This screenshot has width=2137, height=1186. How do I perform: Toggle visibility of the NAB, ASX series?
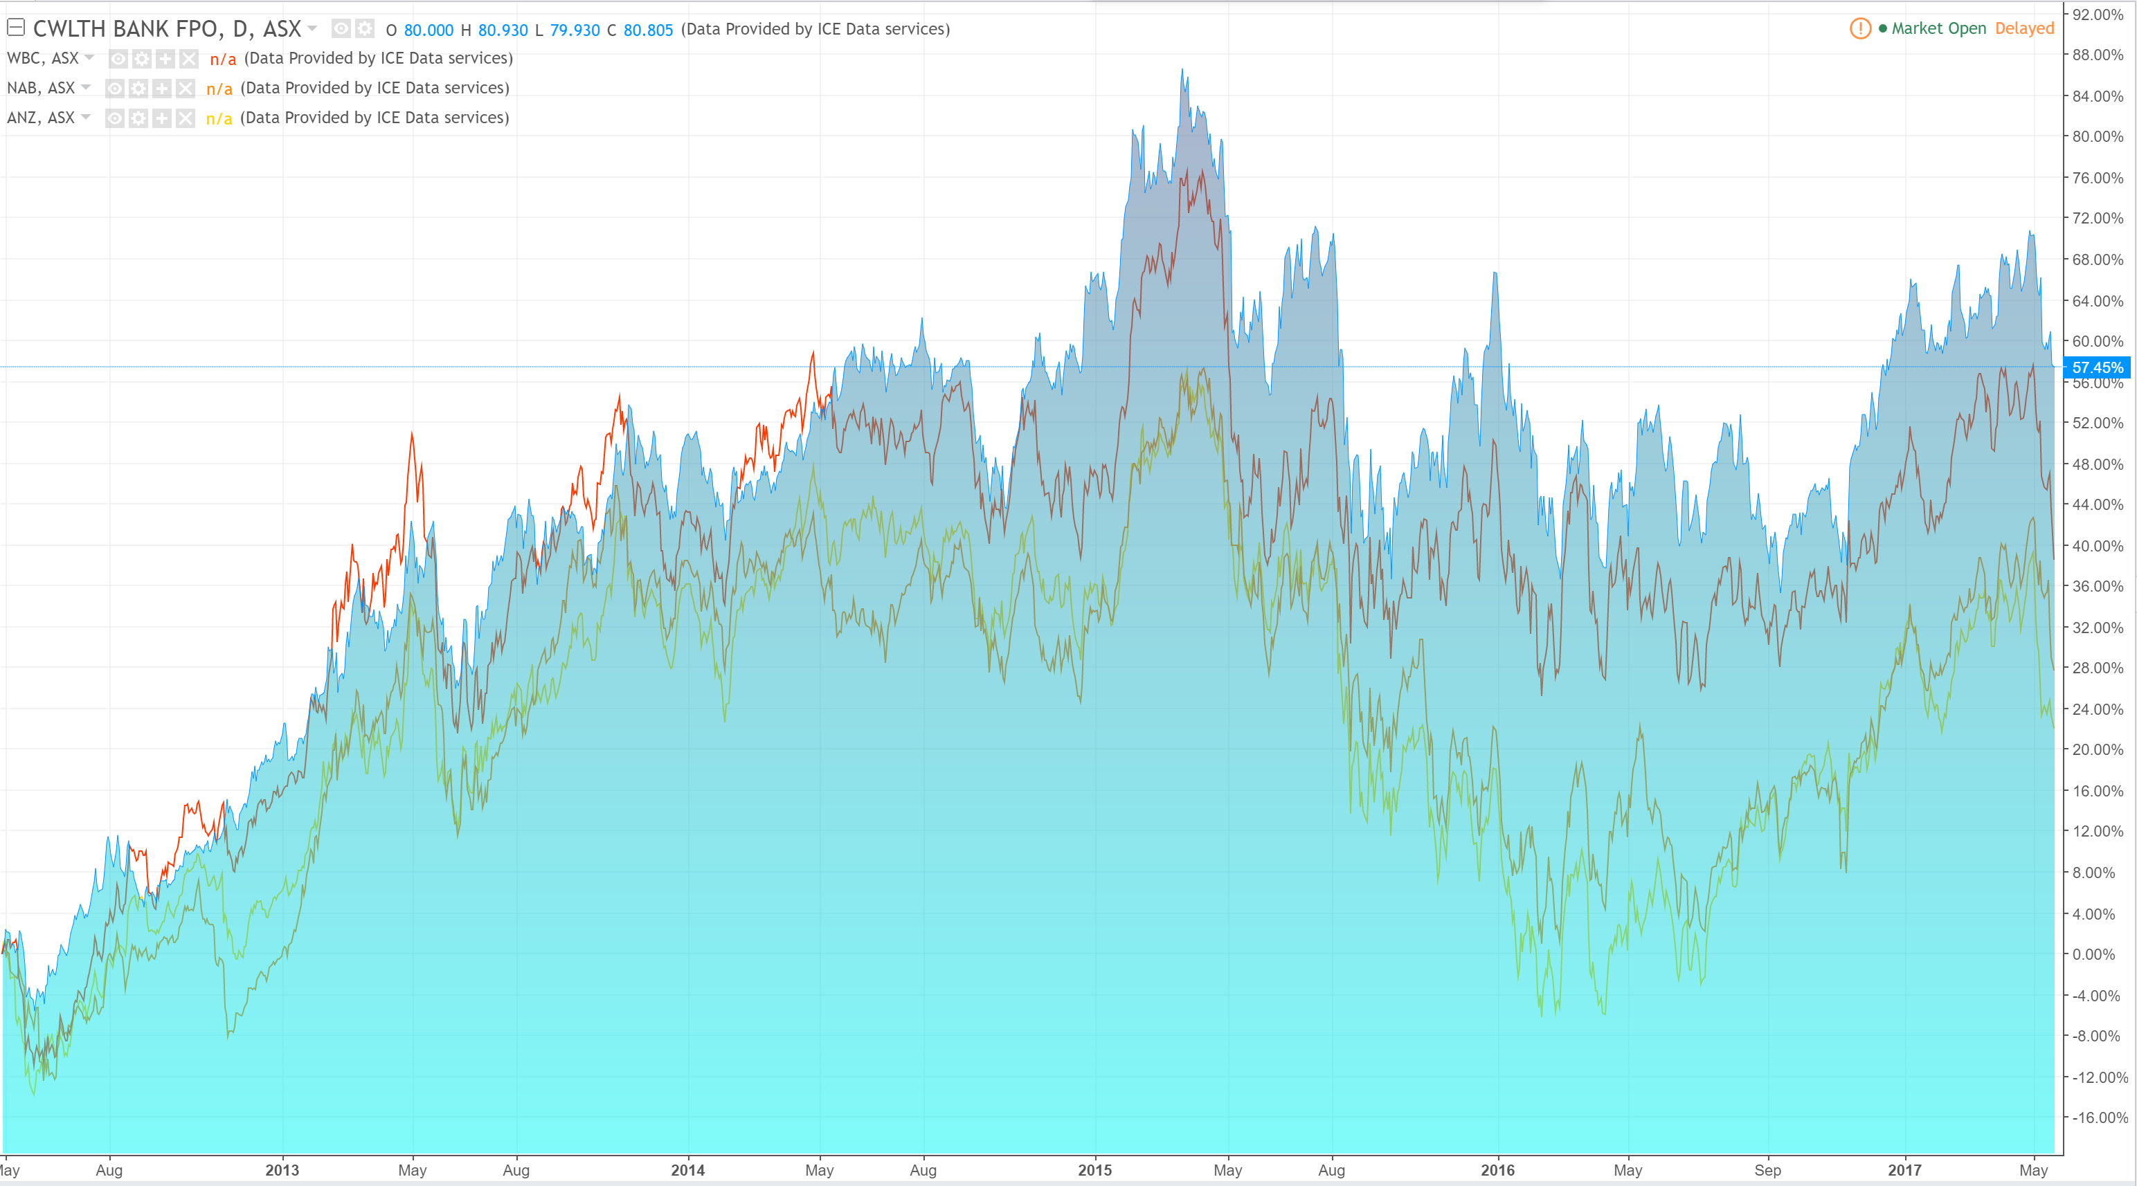point(116,89)
